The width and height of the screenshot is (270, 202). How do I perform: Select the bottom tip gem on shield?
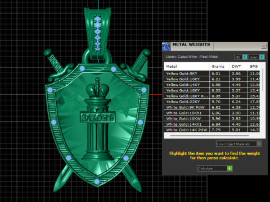point(97,181)
